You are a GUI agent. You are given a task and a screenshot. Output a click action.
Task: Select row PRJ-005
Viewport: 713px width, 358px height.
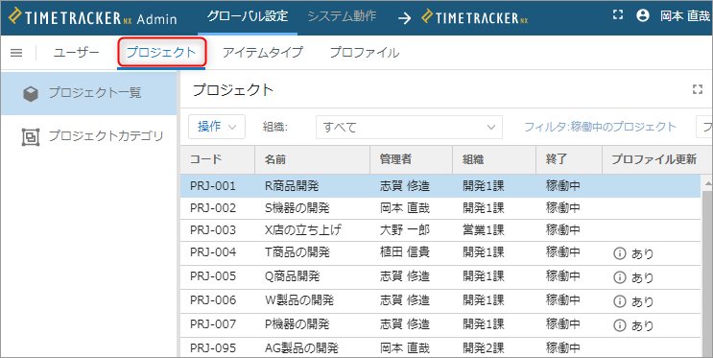pyautogui.click(x=440, y=277)
